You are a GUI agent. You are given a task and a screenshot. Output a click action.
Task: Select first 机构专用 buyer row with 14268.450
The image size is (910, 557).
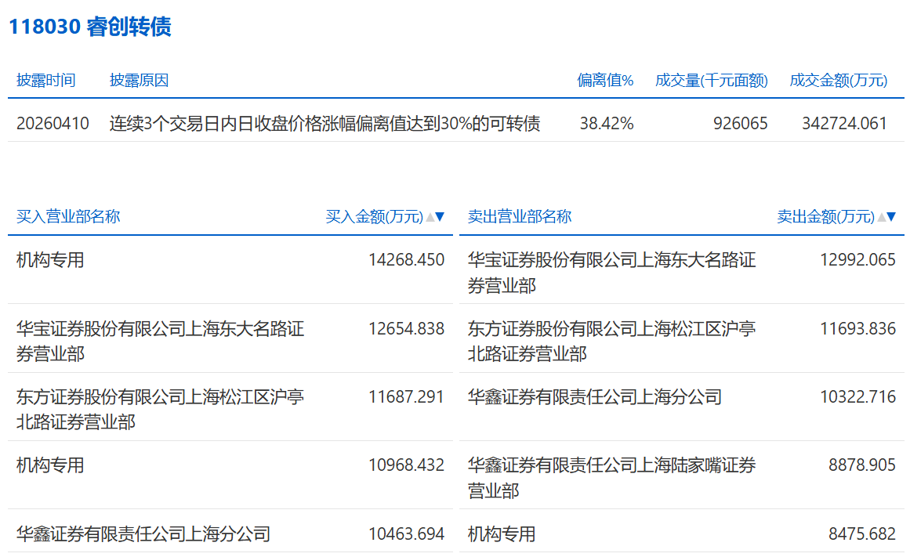pos(50,260)
